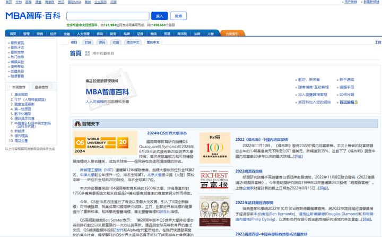Click the binoculars icon next to 智聞天下
Screen dimensions: 382x237
[x=77, y=124]
